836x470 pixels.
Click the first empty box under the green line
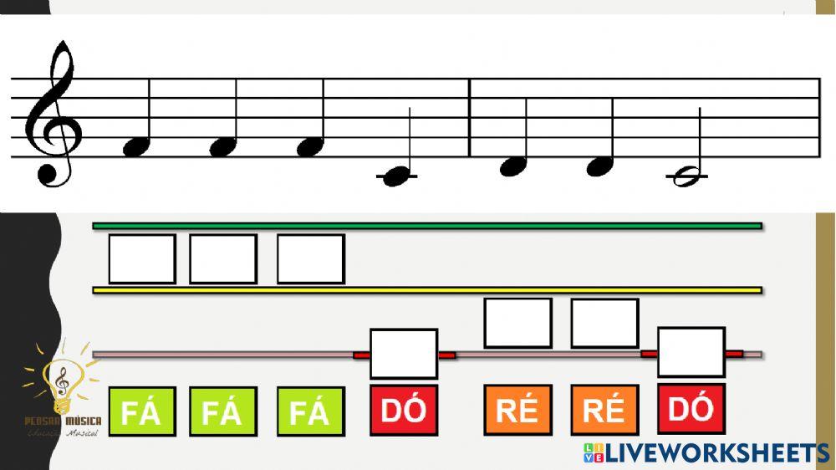tap(142, 258)
